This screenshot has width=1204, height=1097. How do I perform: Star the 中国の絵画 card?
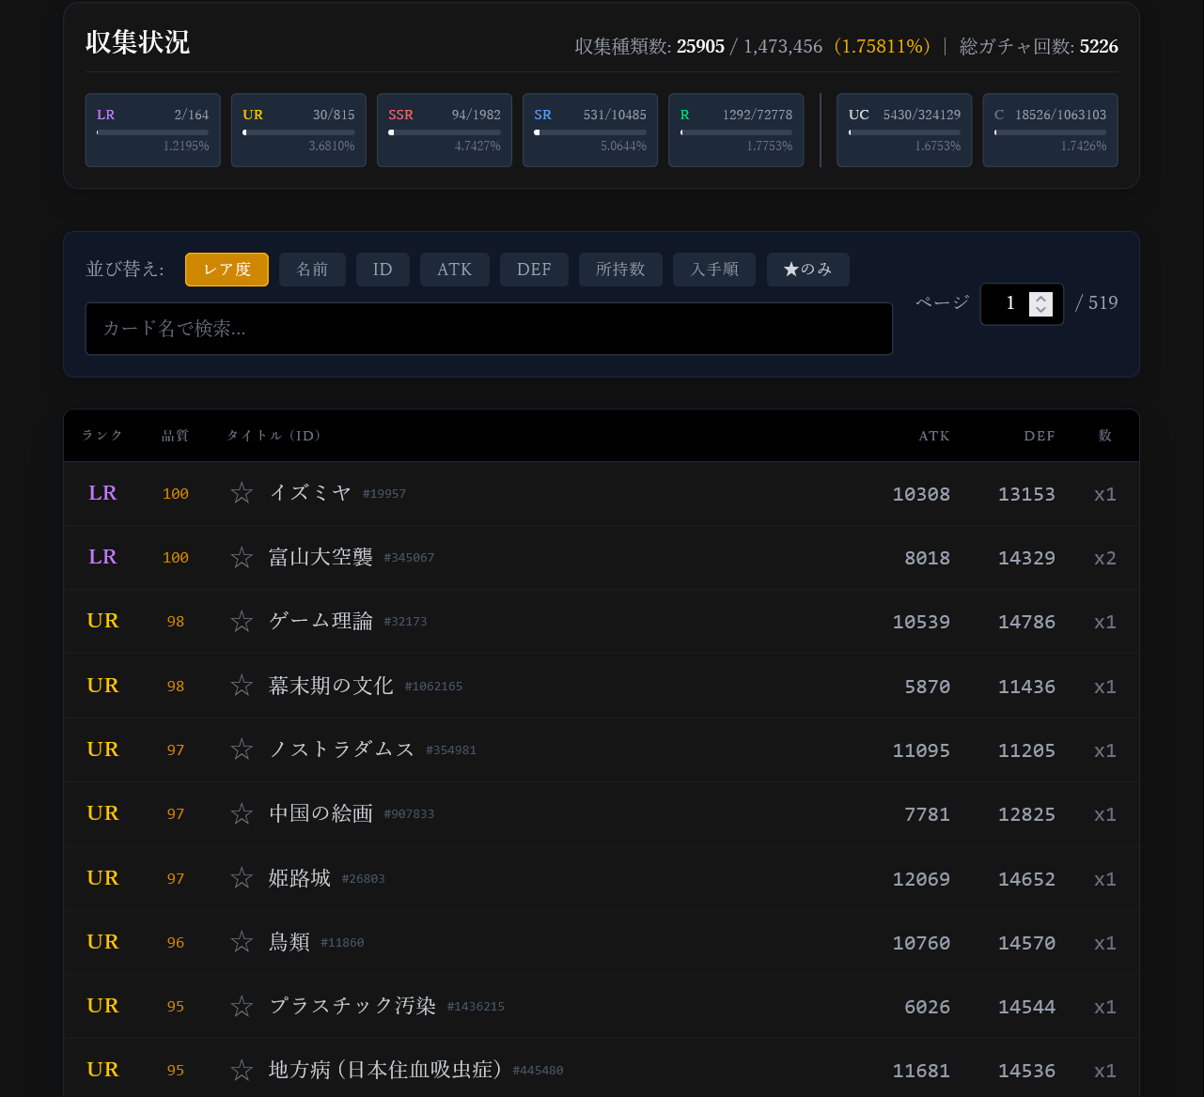click(242, 813)
